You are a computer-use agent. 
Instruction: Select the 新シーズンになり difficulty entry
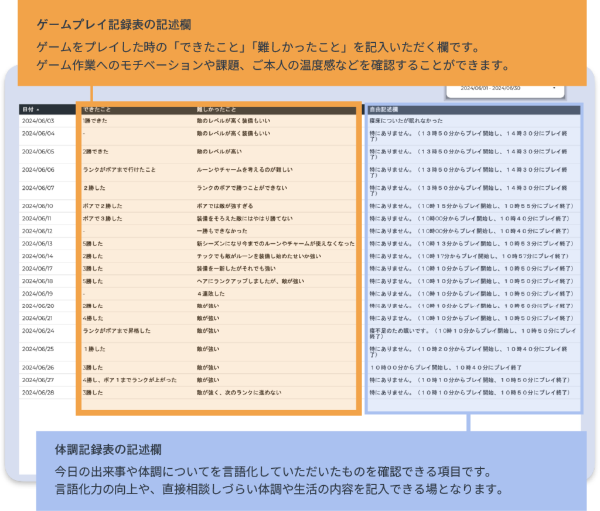[275, 243]
